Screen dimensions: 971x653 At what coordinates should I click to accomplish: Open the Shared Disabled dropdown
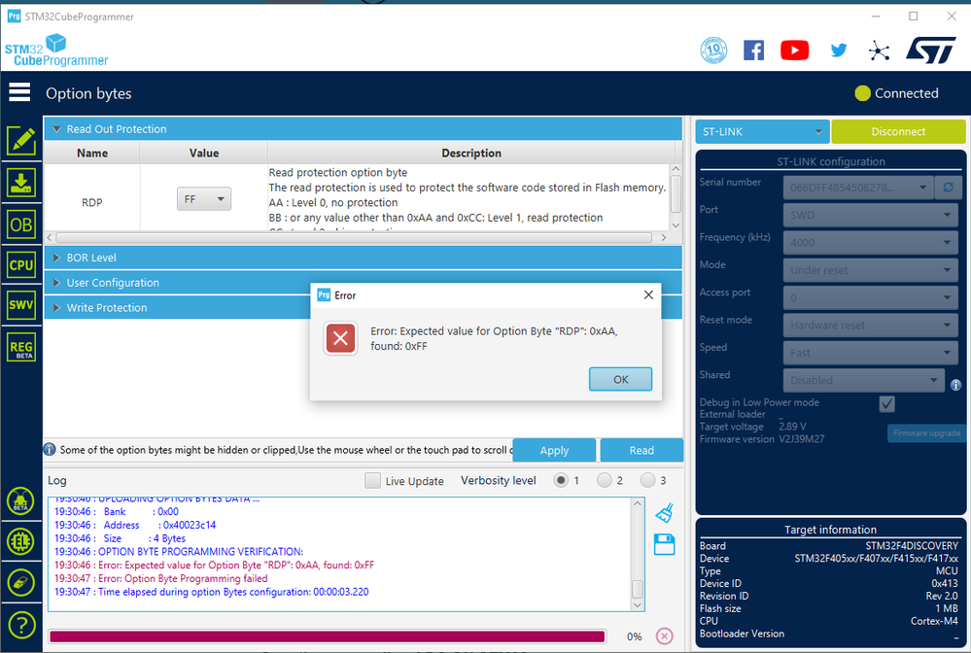tap(864, 380)
